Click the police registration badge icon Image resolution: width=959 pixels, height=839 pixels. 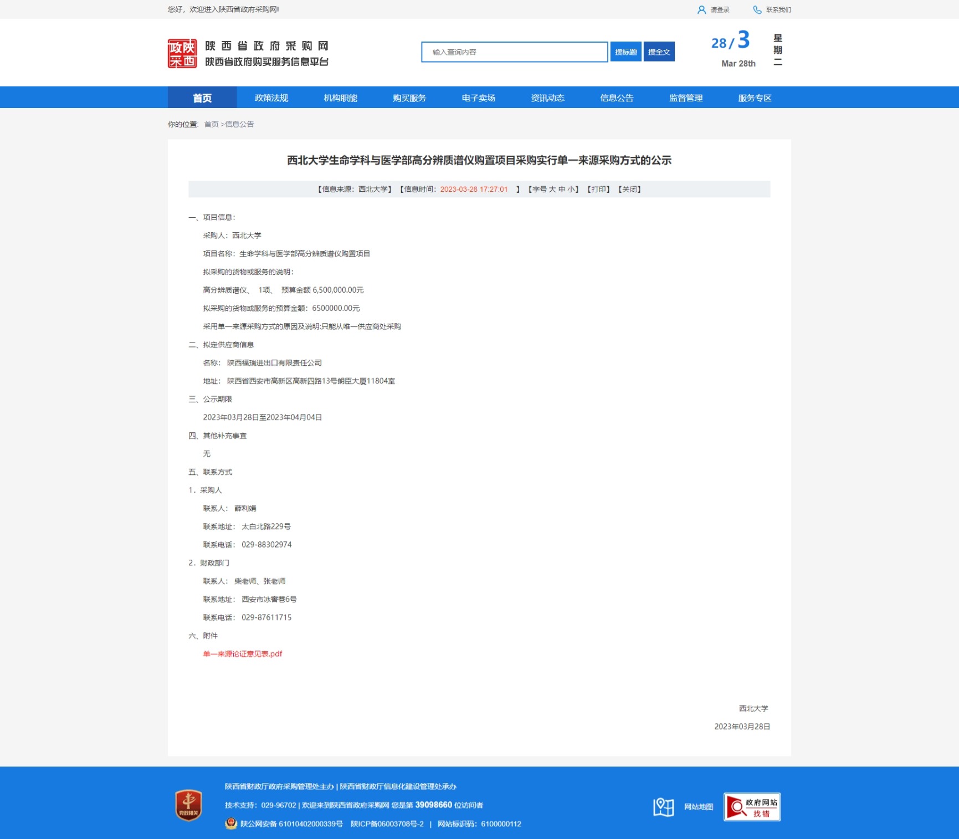pyautogui.click(x=231, y=823)
